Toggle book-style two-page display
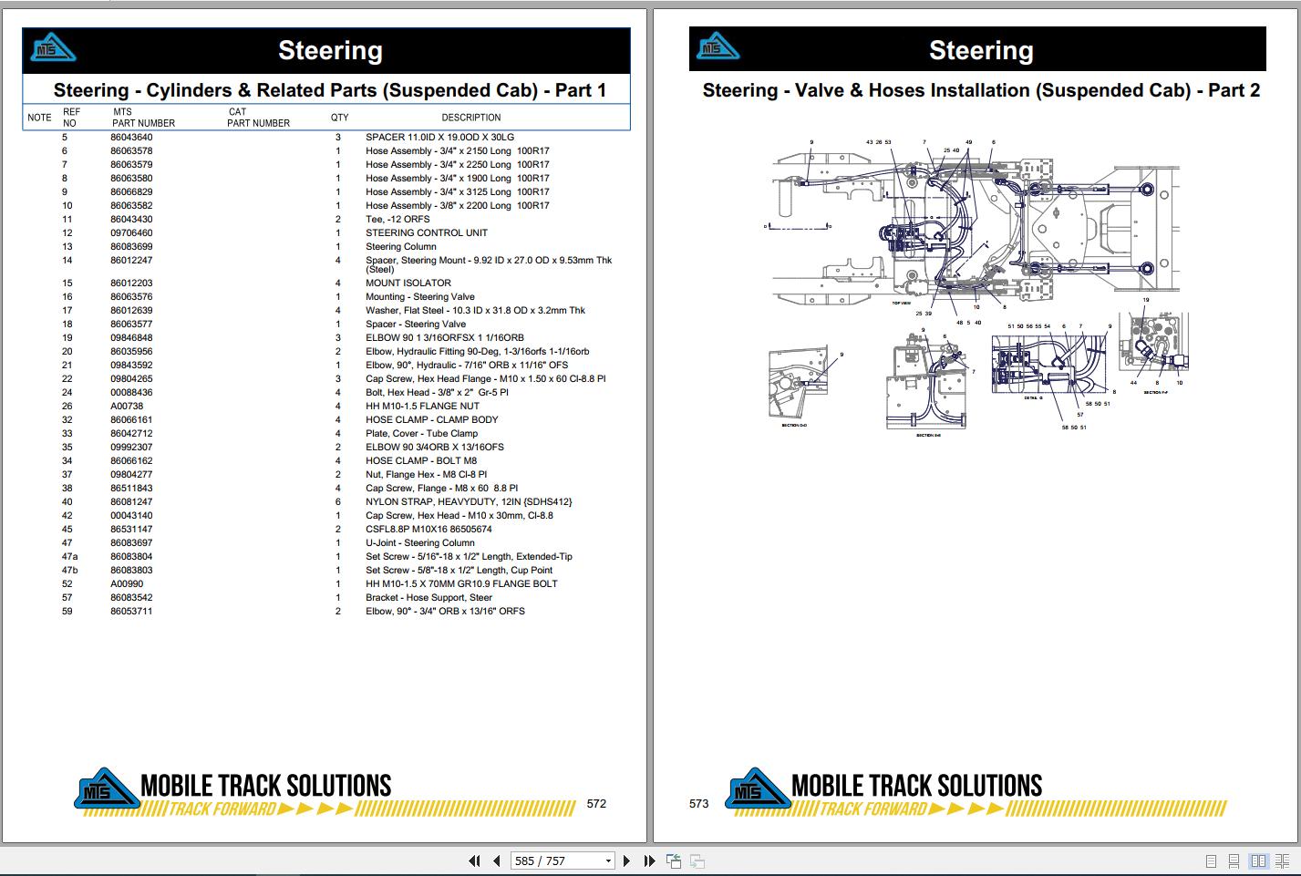This screenshot has height=876, width=1301. coord(1258,860)
